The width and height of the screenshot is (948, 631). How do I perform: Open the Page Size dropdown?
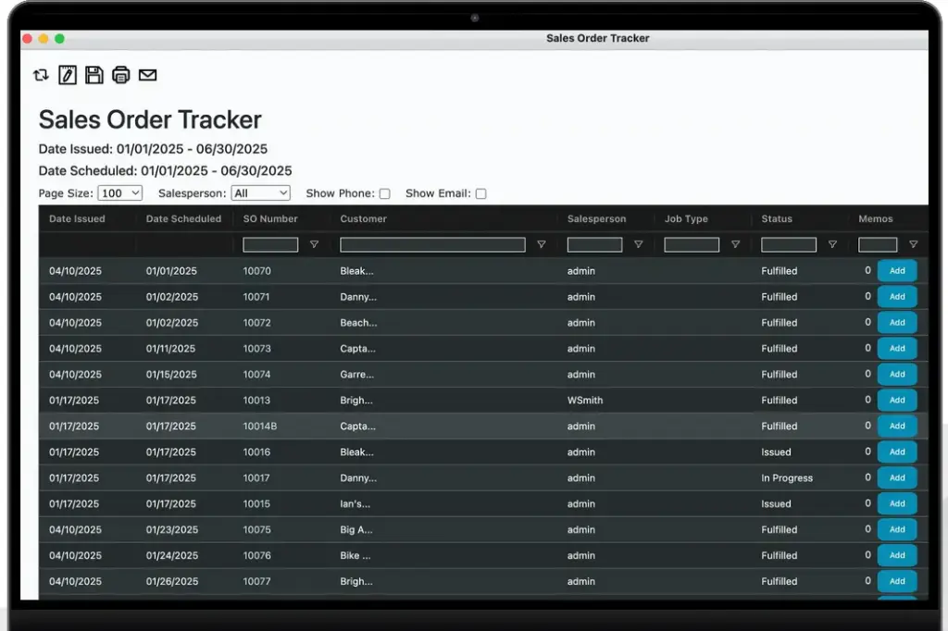(x=120, y=193)
